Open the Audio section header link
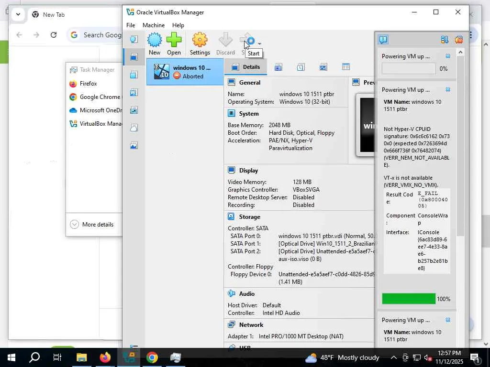 [247, 294]
